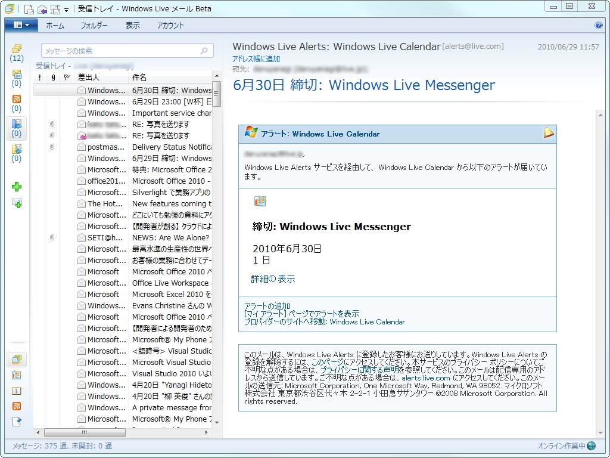
Task: Click the highlighted sidebar inbox icon
Action: pos(16,129)
